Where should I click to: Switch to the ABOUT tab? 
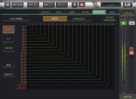[112, 12]
